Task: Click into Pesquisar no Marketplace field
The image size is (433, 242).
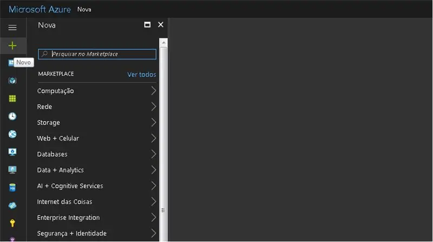Action: 97,54
